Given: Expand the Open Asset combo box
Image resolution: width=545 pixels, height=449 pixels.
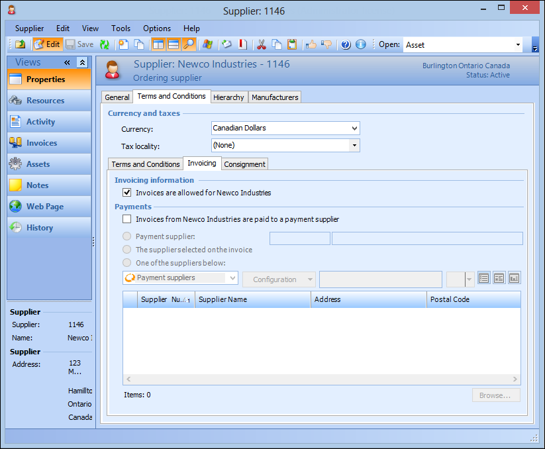Looking at the screenshot, I should pyautogui.click(x=518, y=45).
